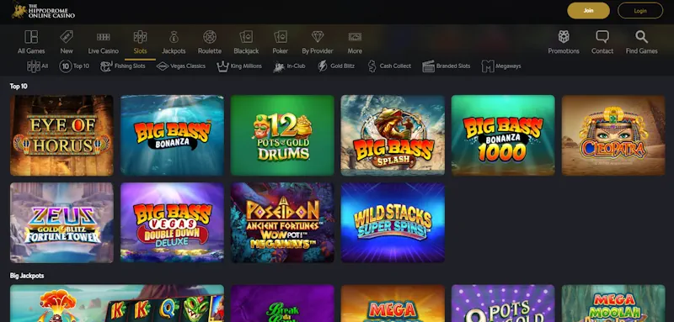Open the All Games category icon
Viewport: 674px width, 322px height.
pyautogui.click(x=31, y=37)
